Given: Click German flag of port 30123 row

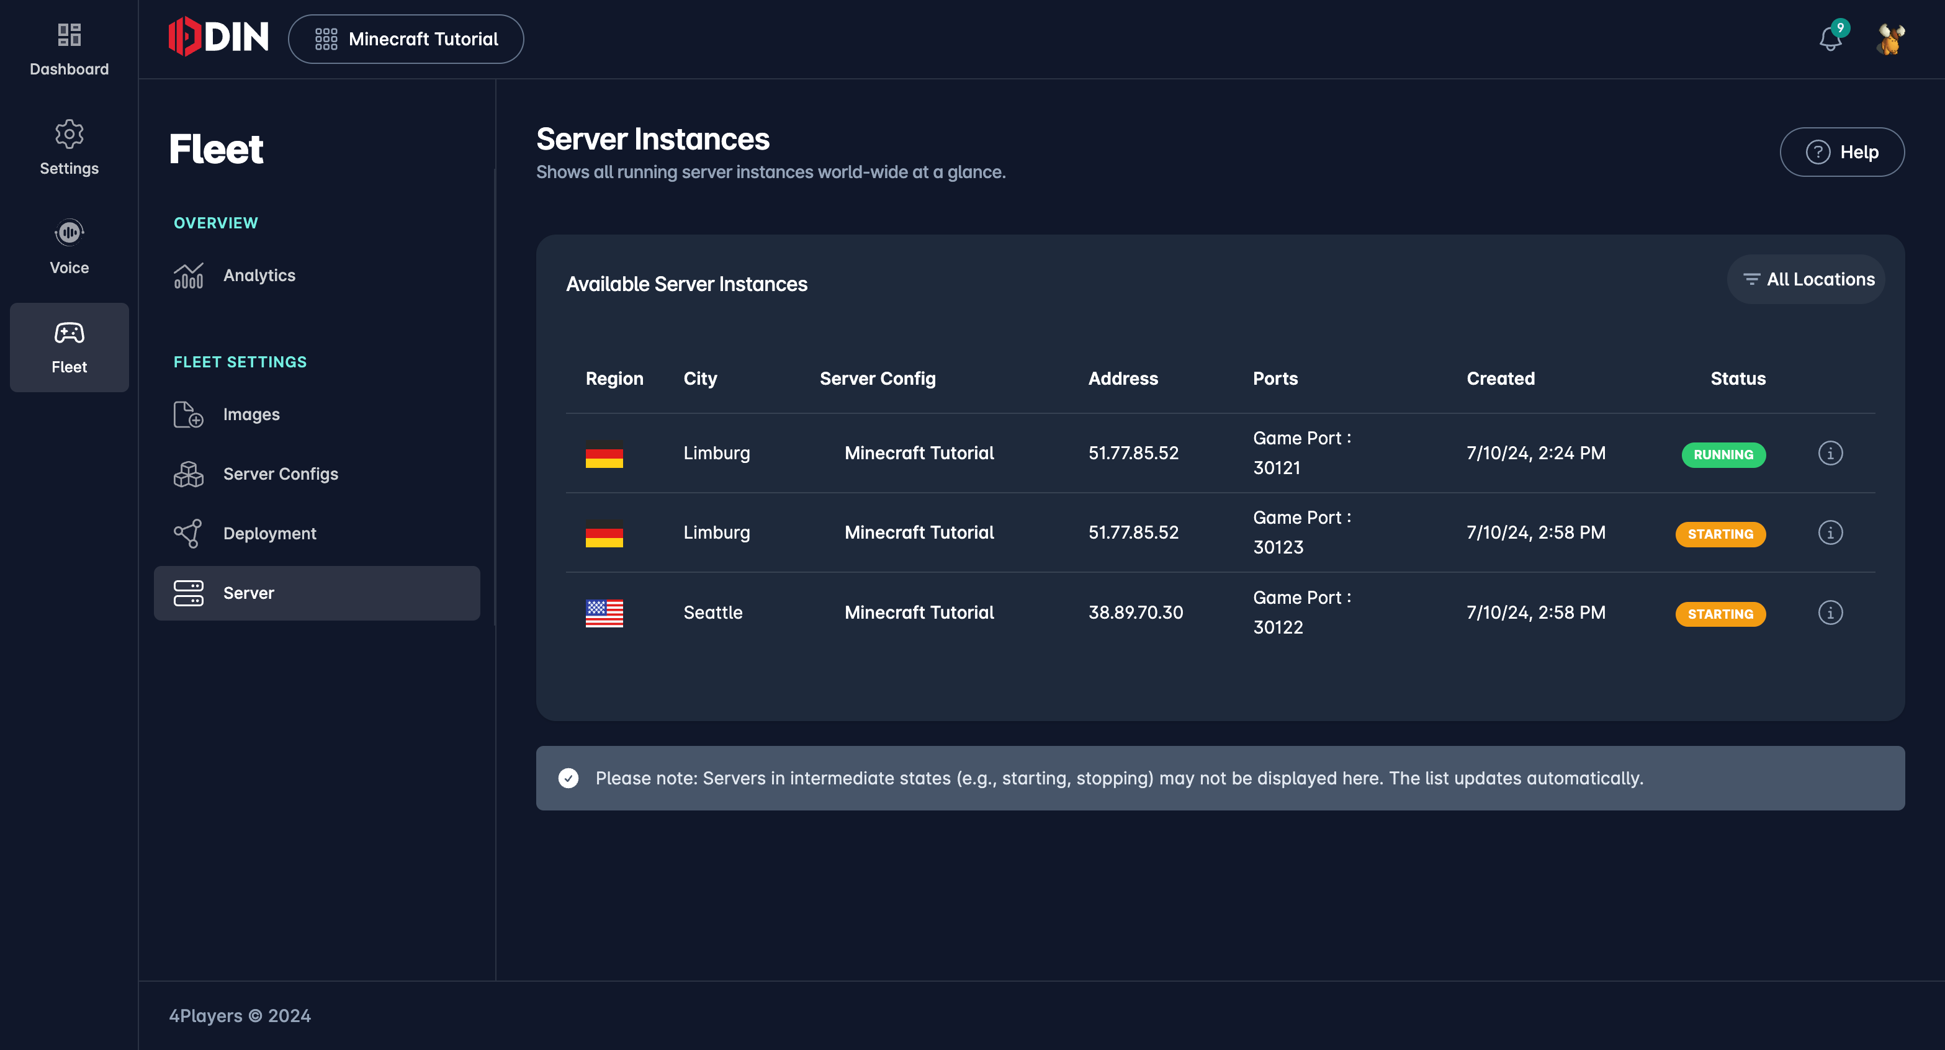Looking at the screenshot, I should pos(604,534).
